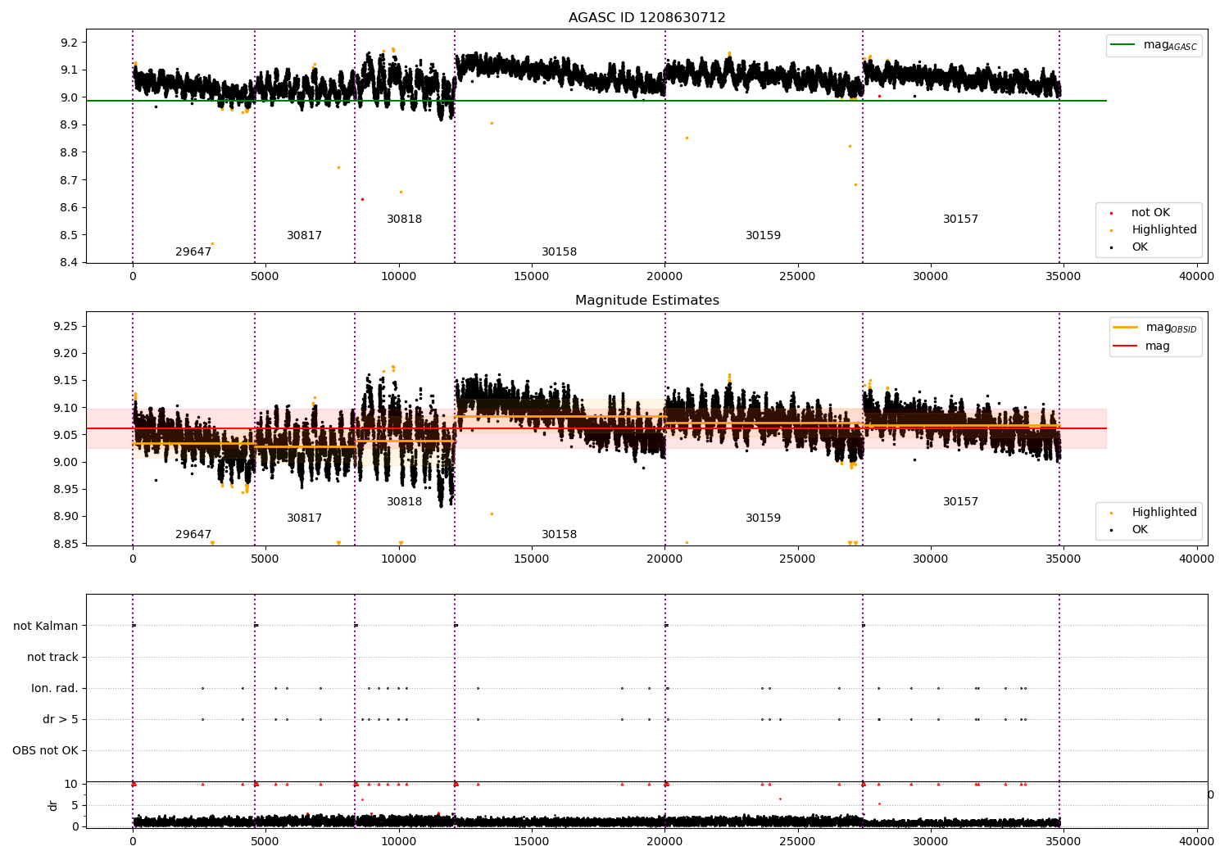The image size is (1229, 860).
Task: Click obsid label 30159 in the top plot
Action: point(763,236)
